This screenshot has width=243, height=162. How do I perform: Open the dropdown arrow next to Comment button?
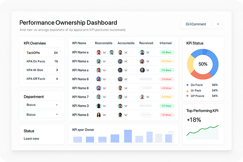point(217,24)
